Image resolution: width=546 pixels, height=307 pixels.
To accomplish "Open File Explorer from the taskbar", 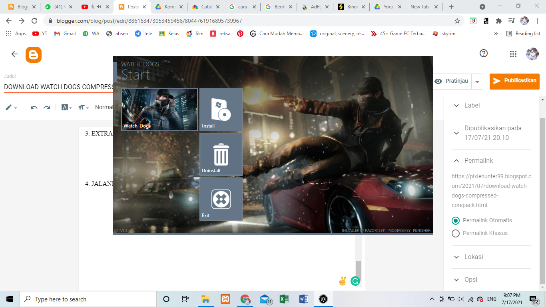I will click(205, 299).
